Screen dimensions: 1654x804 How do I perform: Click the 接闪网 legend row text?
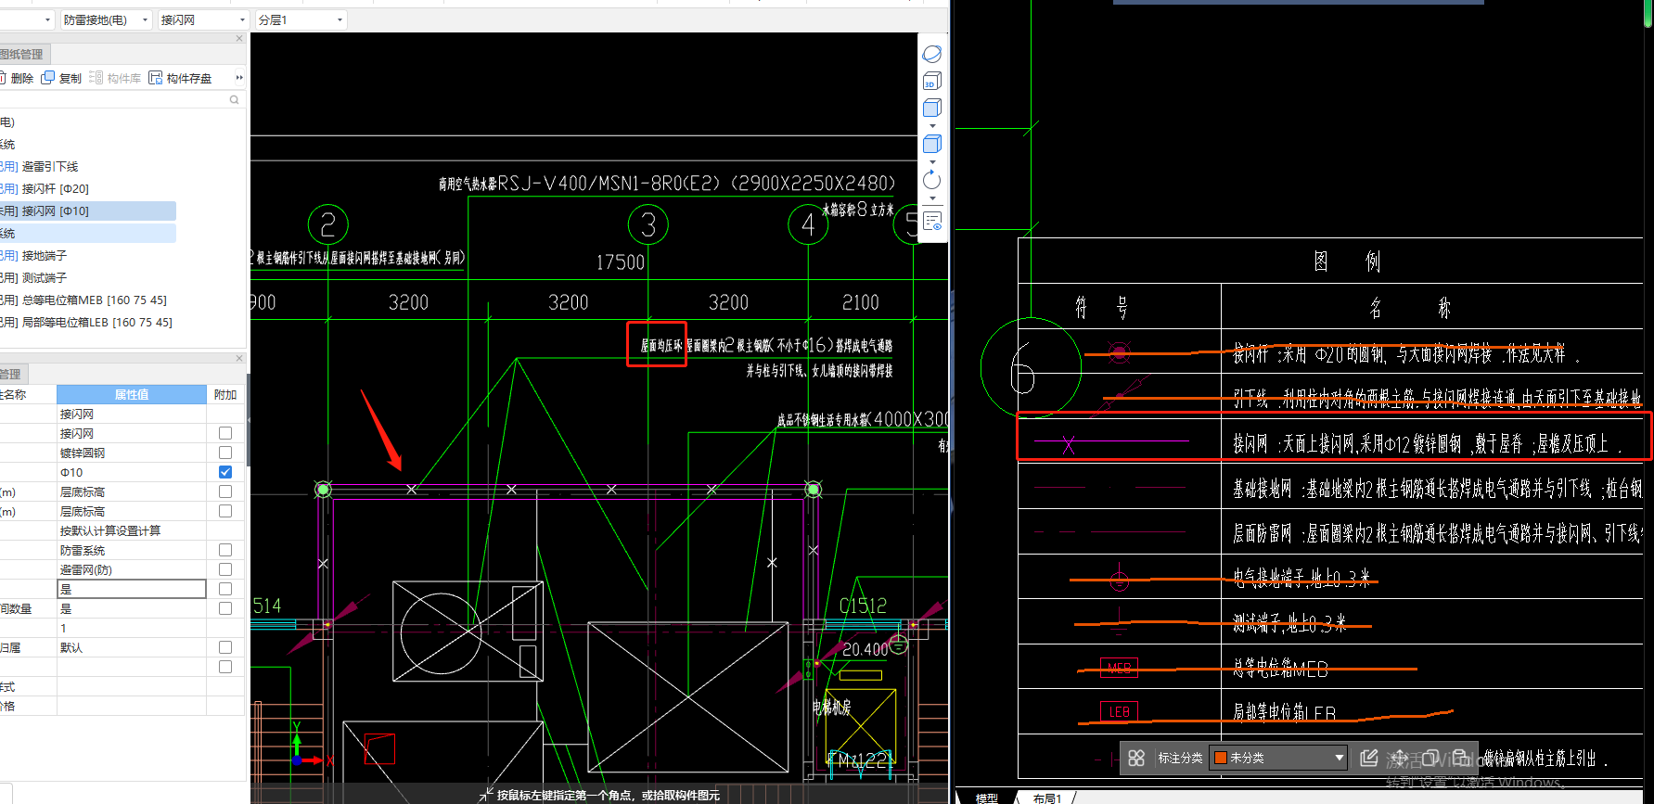(1427, 444)
